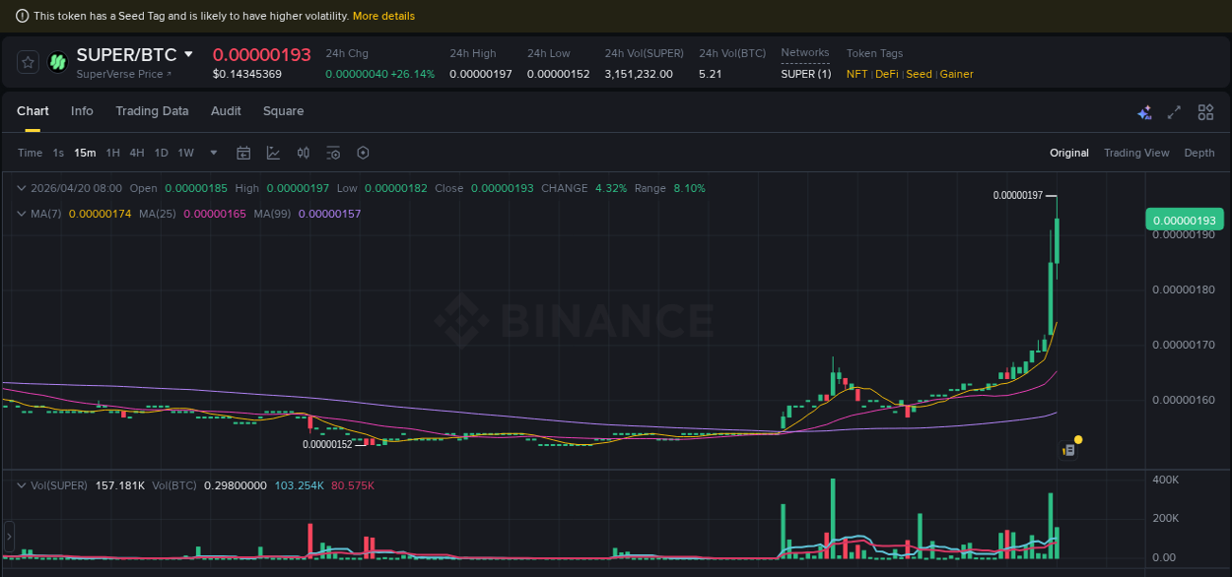
Task: Select the 15m chart interval
Action: 85,153
